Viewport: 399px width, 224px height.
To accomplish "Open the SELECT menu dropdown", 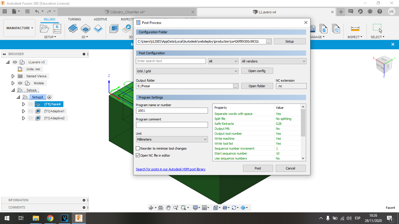I will [x=377, y=37].
